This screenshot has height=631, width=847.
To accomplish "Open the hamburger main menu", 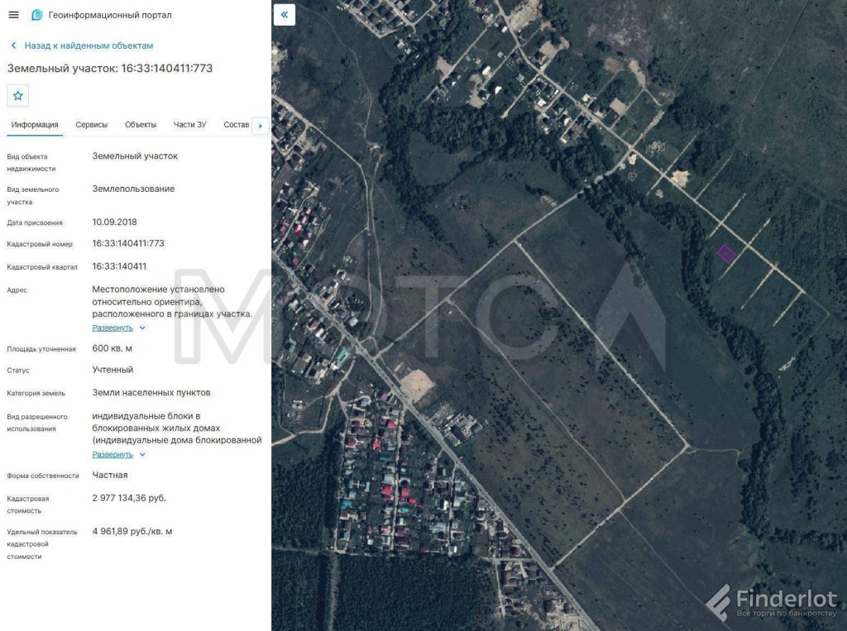I will (x=13, y=15).
